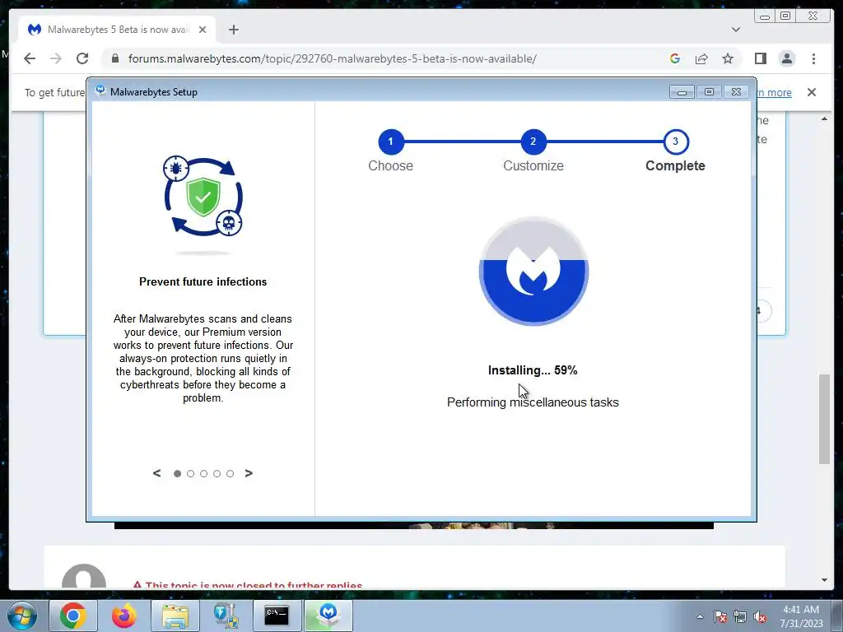Click the Malwarebytes setup taskbar icon

(328, 616)
